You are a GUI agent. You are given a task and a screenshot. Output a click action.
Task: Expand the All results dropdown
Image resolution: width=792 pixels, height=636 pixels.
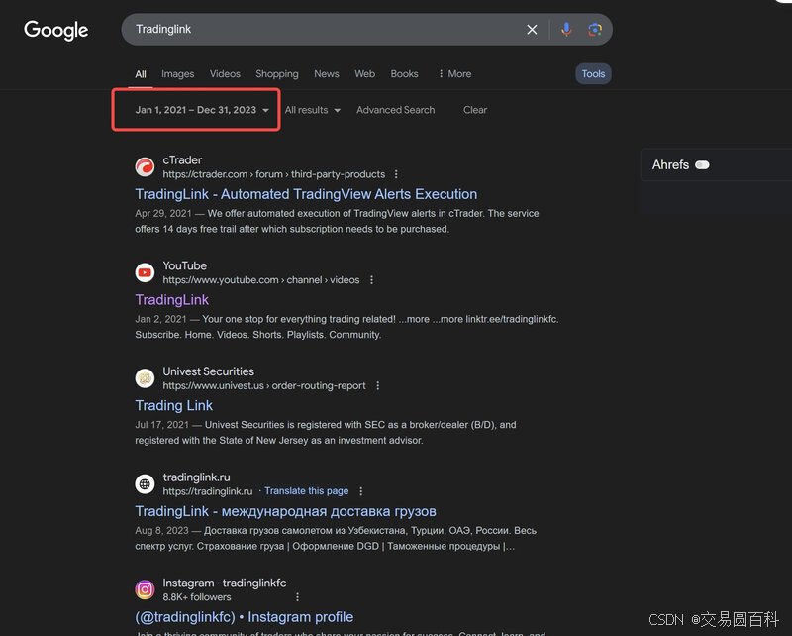(312, 110)
